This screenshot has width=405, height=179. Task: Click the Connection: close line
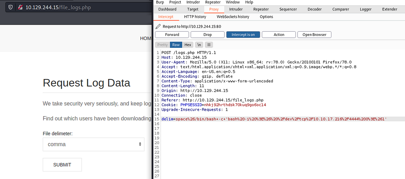[x=182, y=95]
